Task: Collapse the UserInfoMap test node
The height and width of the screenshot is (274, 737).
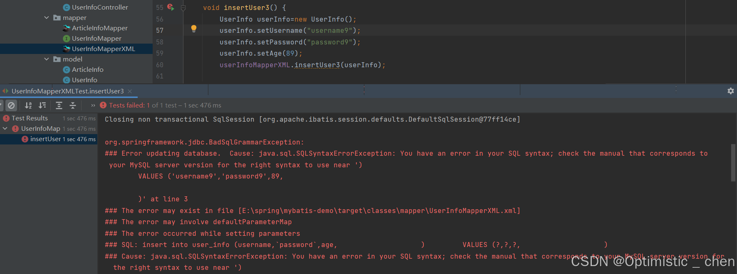Action: (5, 129)
